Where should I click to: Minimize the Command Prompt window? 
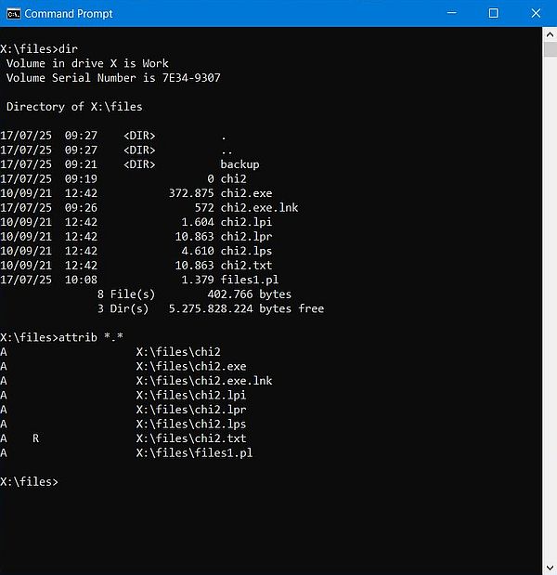(x=452, y=13)
